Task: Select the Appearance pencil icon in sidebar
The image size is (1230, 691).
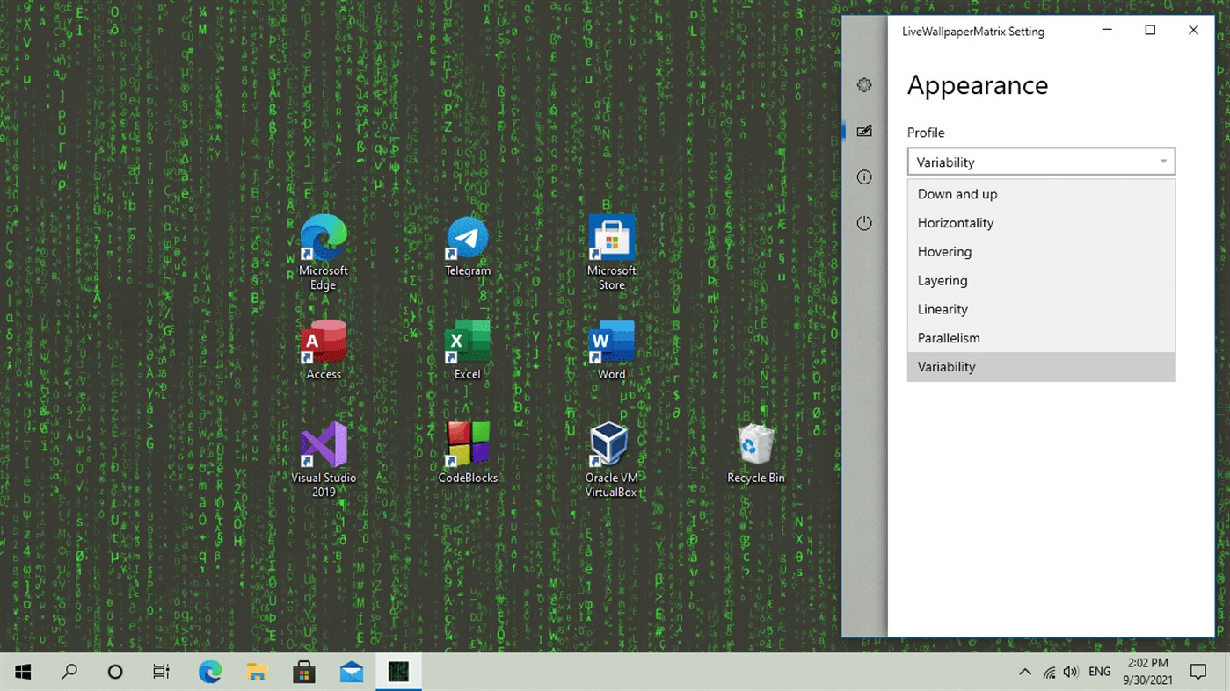Action: click(863, 130)
